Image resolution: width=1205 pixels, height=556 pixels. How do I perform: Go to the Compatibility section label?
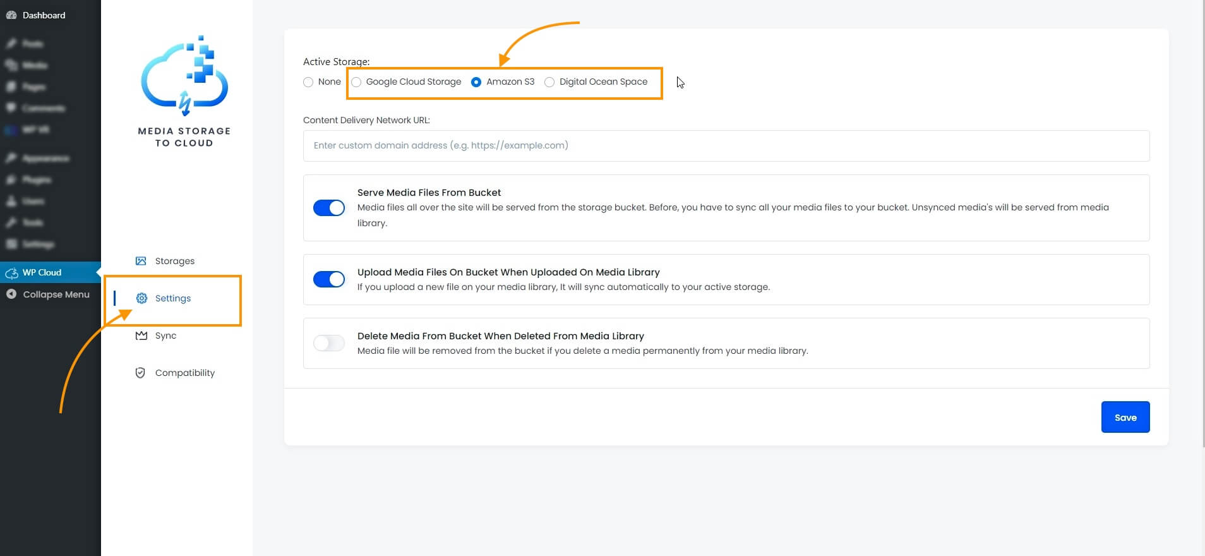185,373
